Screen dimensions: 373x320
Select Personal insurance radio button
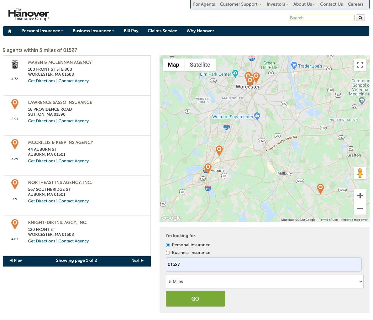point(168,245)
